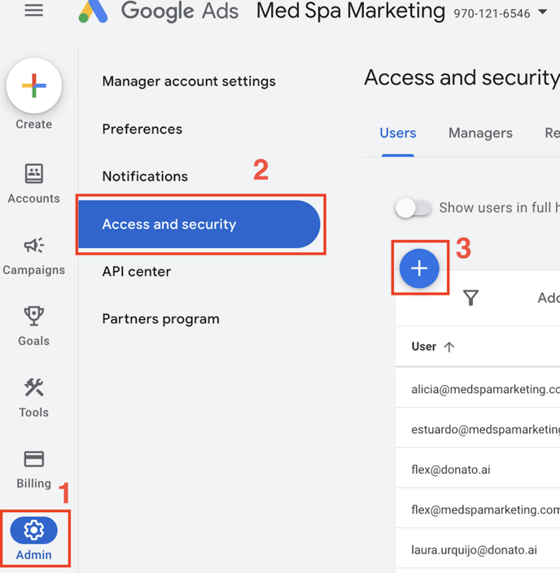Open Manager account settings
The width and height of the screenshot is (560, 573).
point(189,81)
